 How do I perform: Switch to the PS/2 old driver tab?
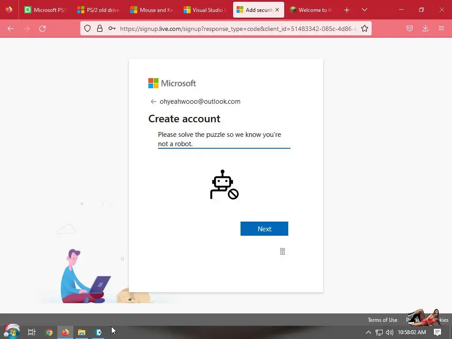98,10
